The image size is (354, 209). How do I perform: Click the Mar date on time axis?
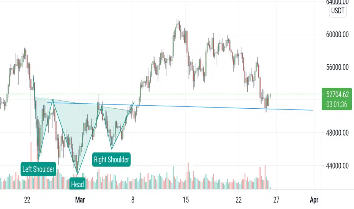80,200
